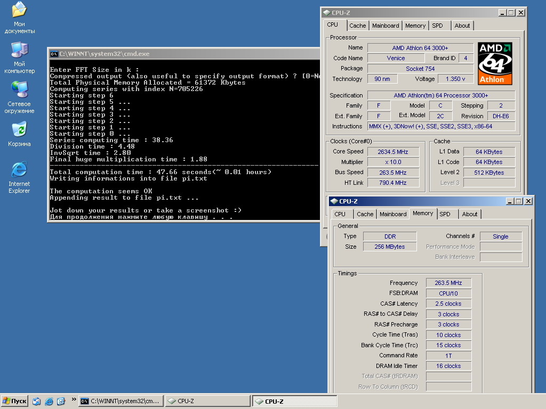The image size is (546, 409).
Task: Click the front CPU-Z Memory window title icon
Action: tap(334, 201)
